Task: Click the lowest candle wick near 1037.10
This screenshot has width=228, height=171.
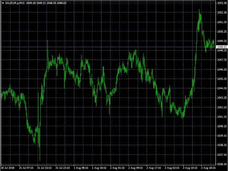Action: (x=40, y=160)
